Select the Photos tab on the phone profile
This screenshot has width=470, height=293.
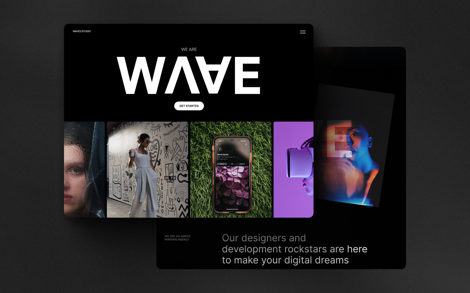pos(222,164)
